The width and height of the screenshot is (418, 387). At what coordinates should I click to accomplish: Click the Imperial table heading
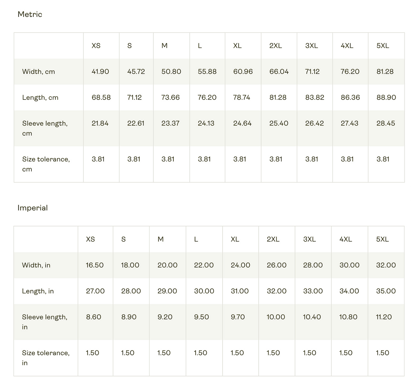click(33, 208)
